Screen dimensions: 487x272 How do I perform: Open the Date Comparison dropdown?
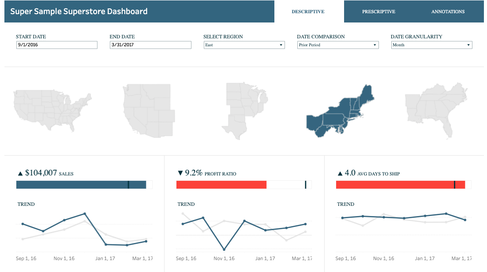tap(375, 45)
